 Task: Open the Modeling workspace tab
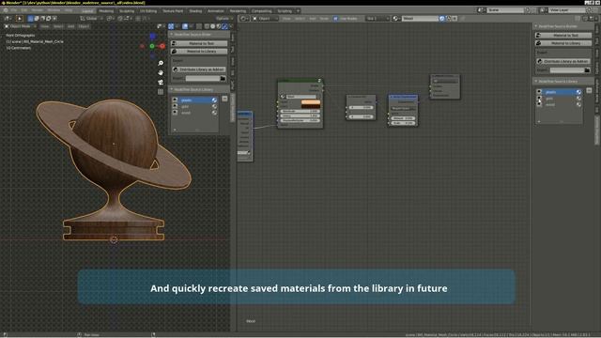coord(106,10)
